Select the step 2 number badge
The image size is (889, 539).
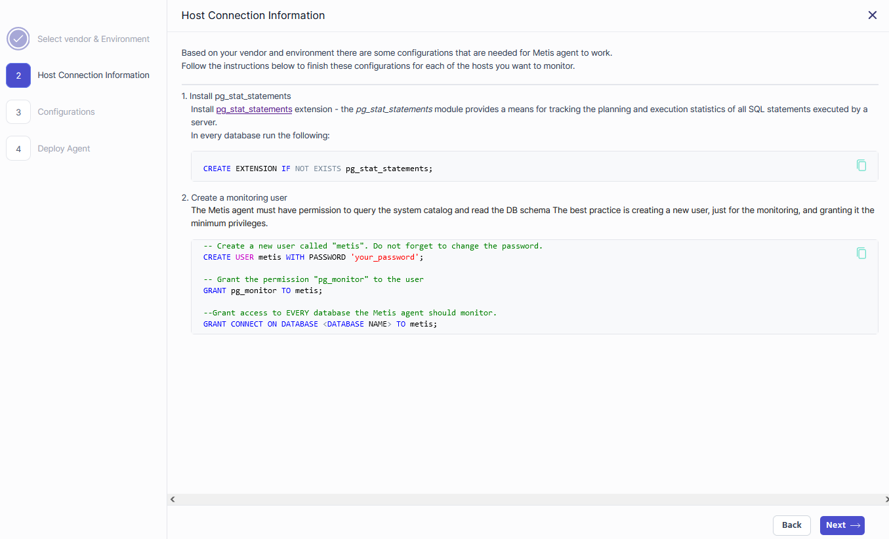[18, 75]
